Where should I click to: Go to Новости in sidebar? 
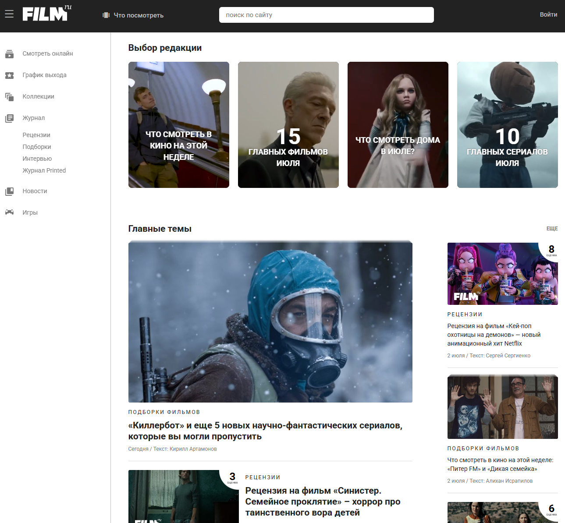pyautogui.click(x=35, y=191)
